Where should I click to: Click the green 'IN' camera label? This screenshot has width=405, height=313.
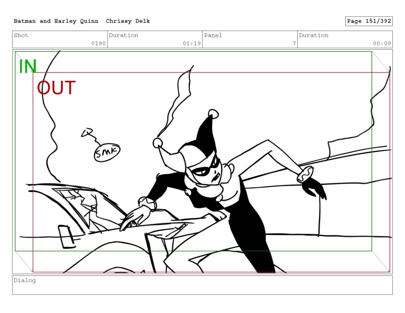[x=28, y=66]
